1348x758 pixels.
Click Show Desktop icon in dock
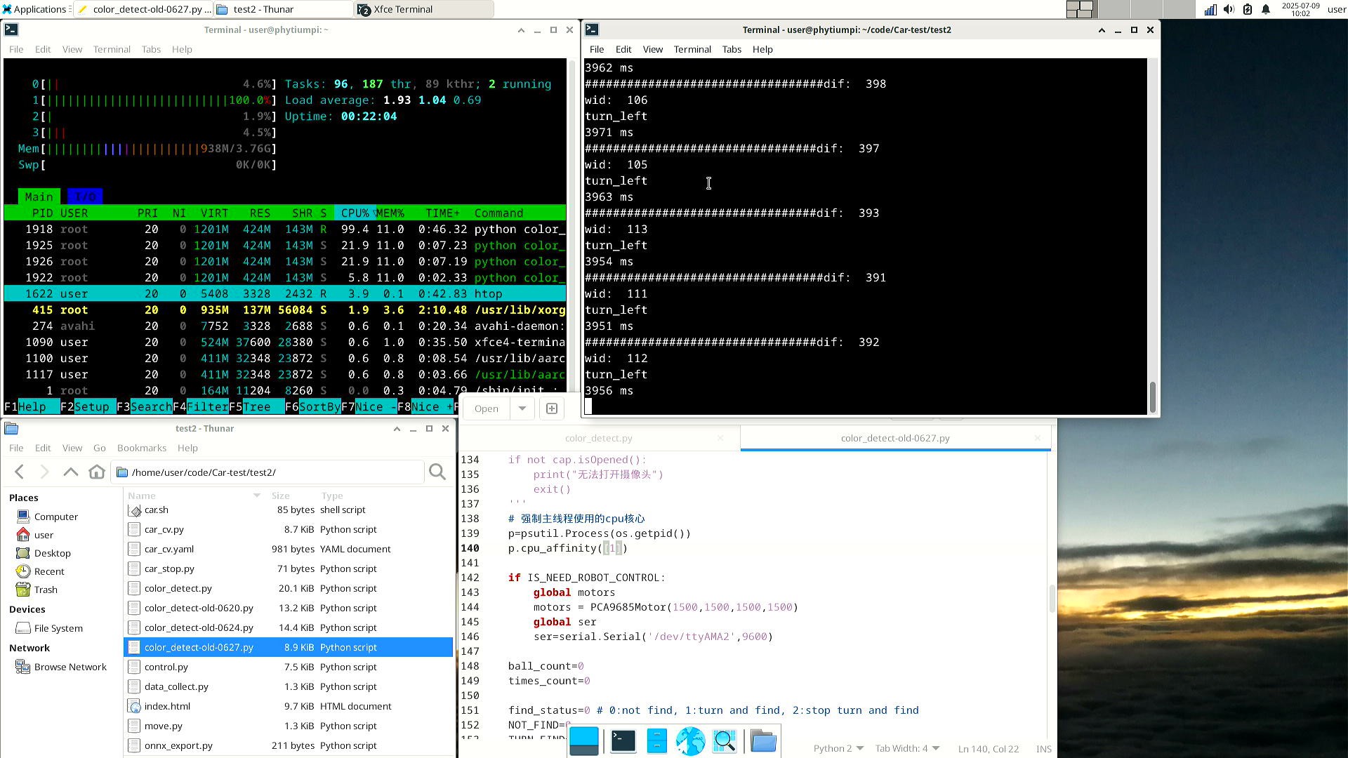(584, 741)
